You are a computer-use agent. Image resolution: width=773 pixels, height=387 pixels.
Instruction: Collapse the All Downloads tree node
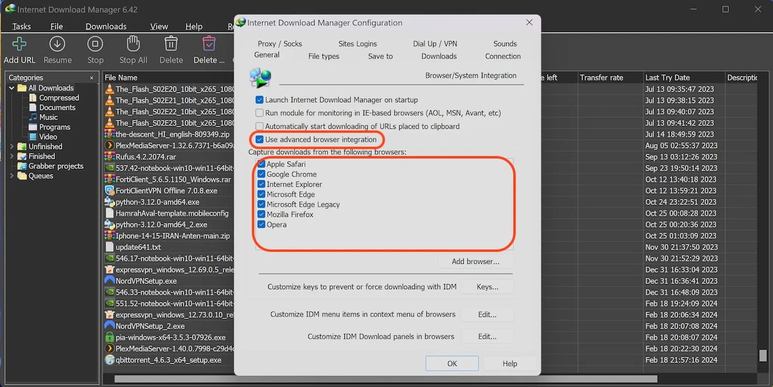[12, 88]
